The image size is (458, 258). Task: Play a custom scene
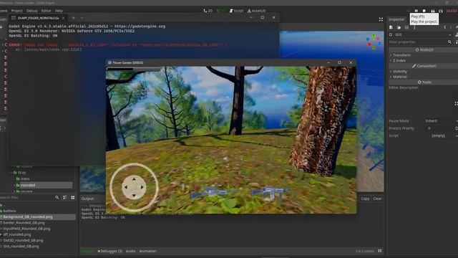441,11
